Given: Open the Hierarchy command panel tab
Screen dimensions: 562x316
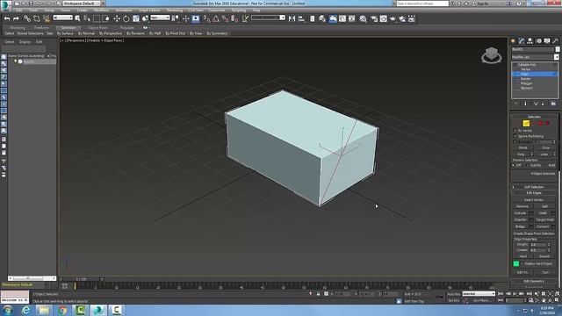Looking at the screenshot, I should [530, 41].
